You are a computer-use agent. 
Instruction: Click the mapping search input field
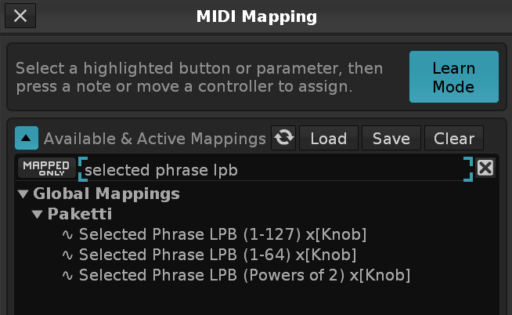tap(274, 169)
